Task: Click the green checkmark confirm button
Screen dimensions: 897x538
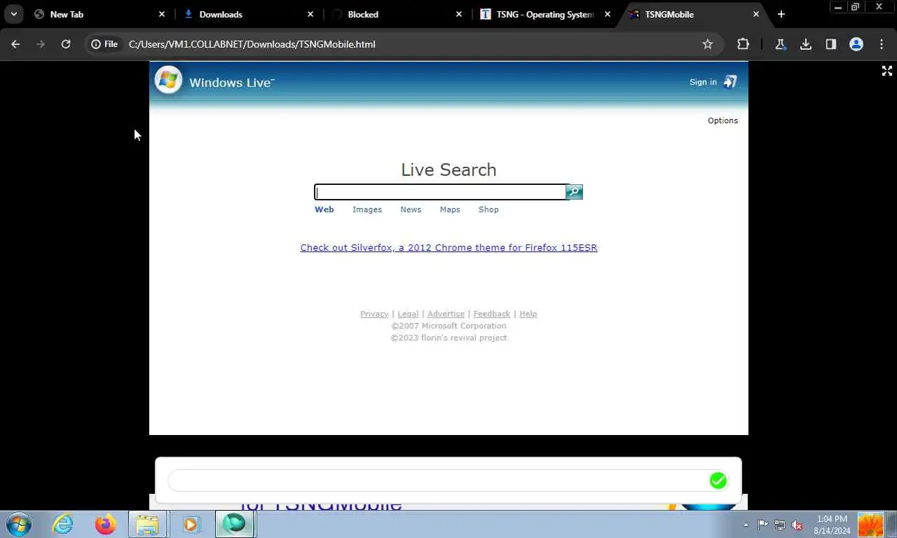Action: 718,481
